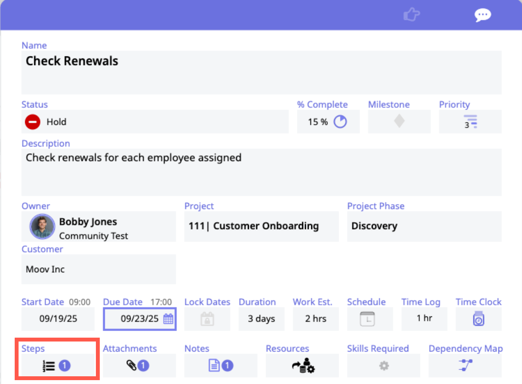
Task: Open the Resources assignment icon
Action: [x=303, y=365]
